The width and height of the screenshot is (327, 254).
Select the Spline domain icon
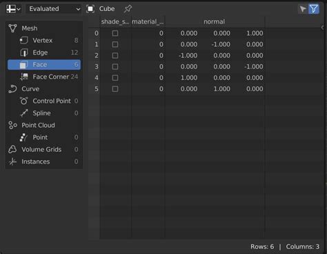tap(23, 113)
